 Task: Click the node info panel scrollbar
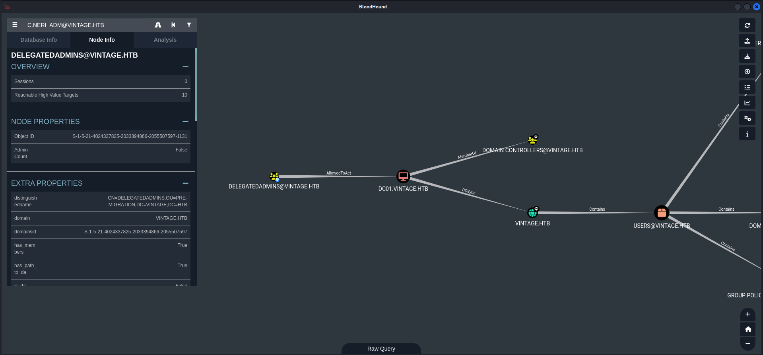click(x=196, y=84)
